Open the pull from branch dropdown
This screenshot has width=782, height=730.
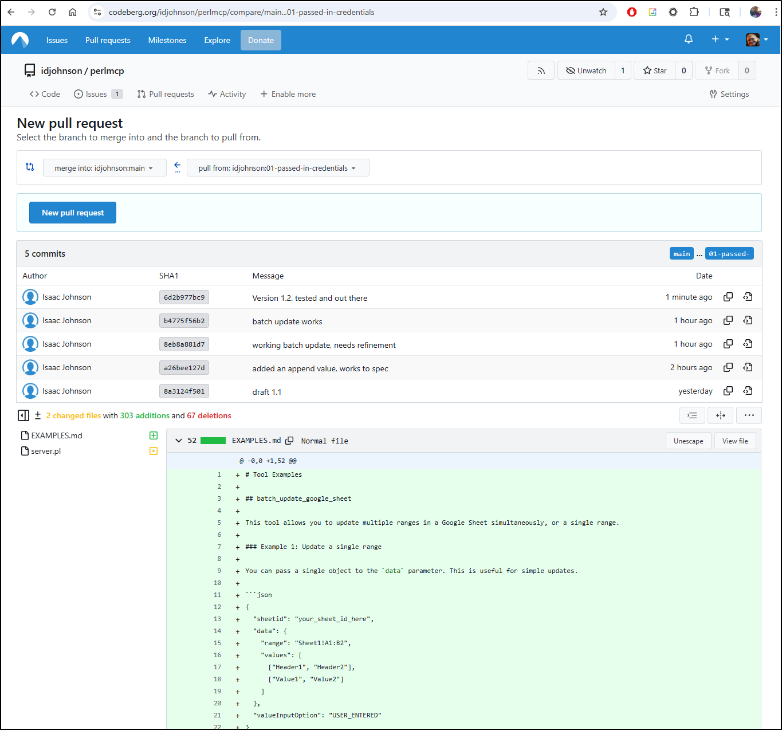277,168
